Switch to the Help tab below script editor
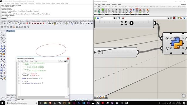The width and height of the screenshot is (187, 105). [22, 99]
